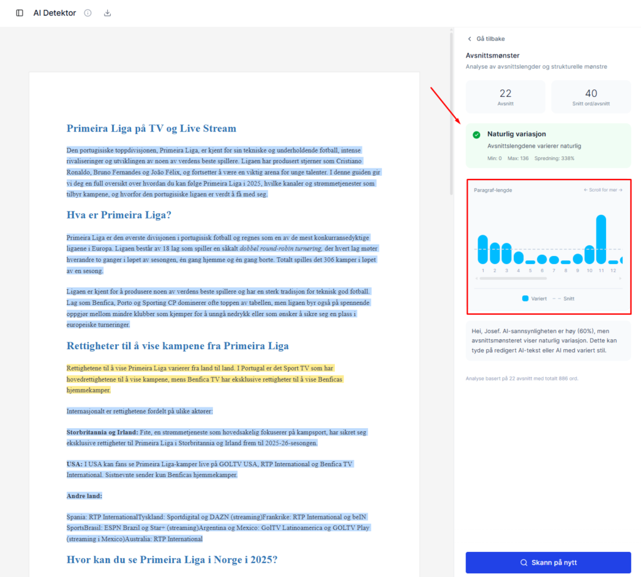
Task: Click the back chevron next to Gå tilbake
Action: [x=469, y=39]
